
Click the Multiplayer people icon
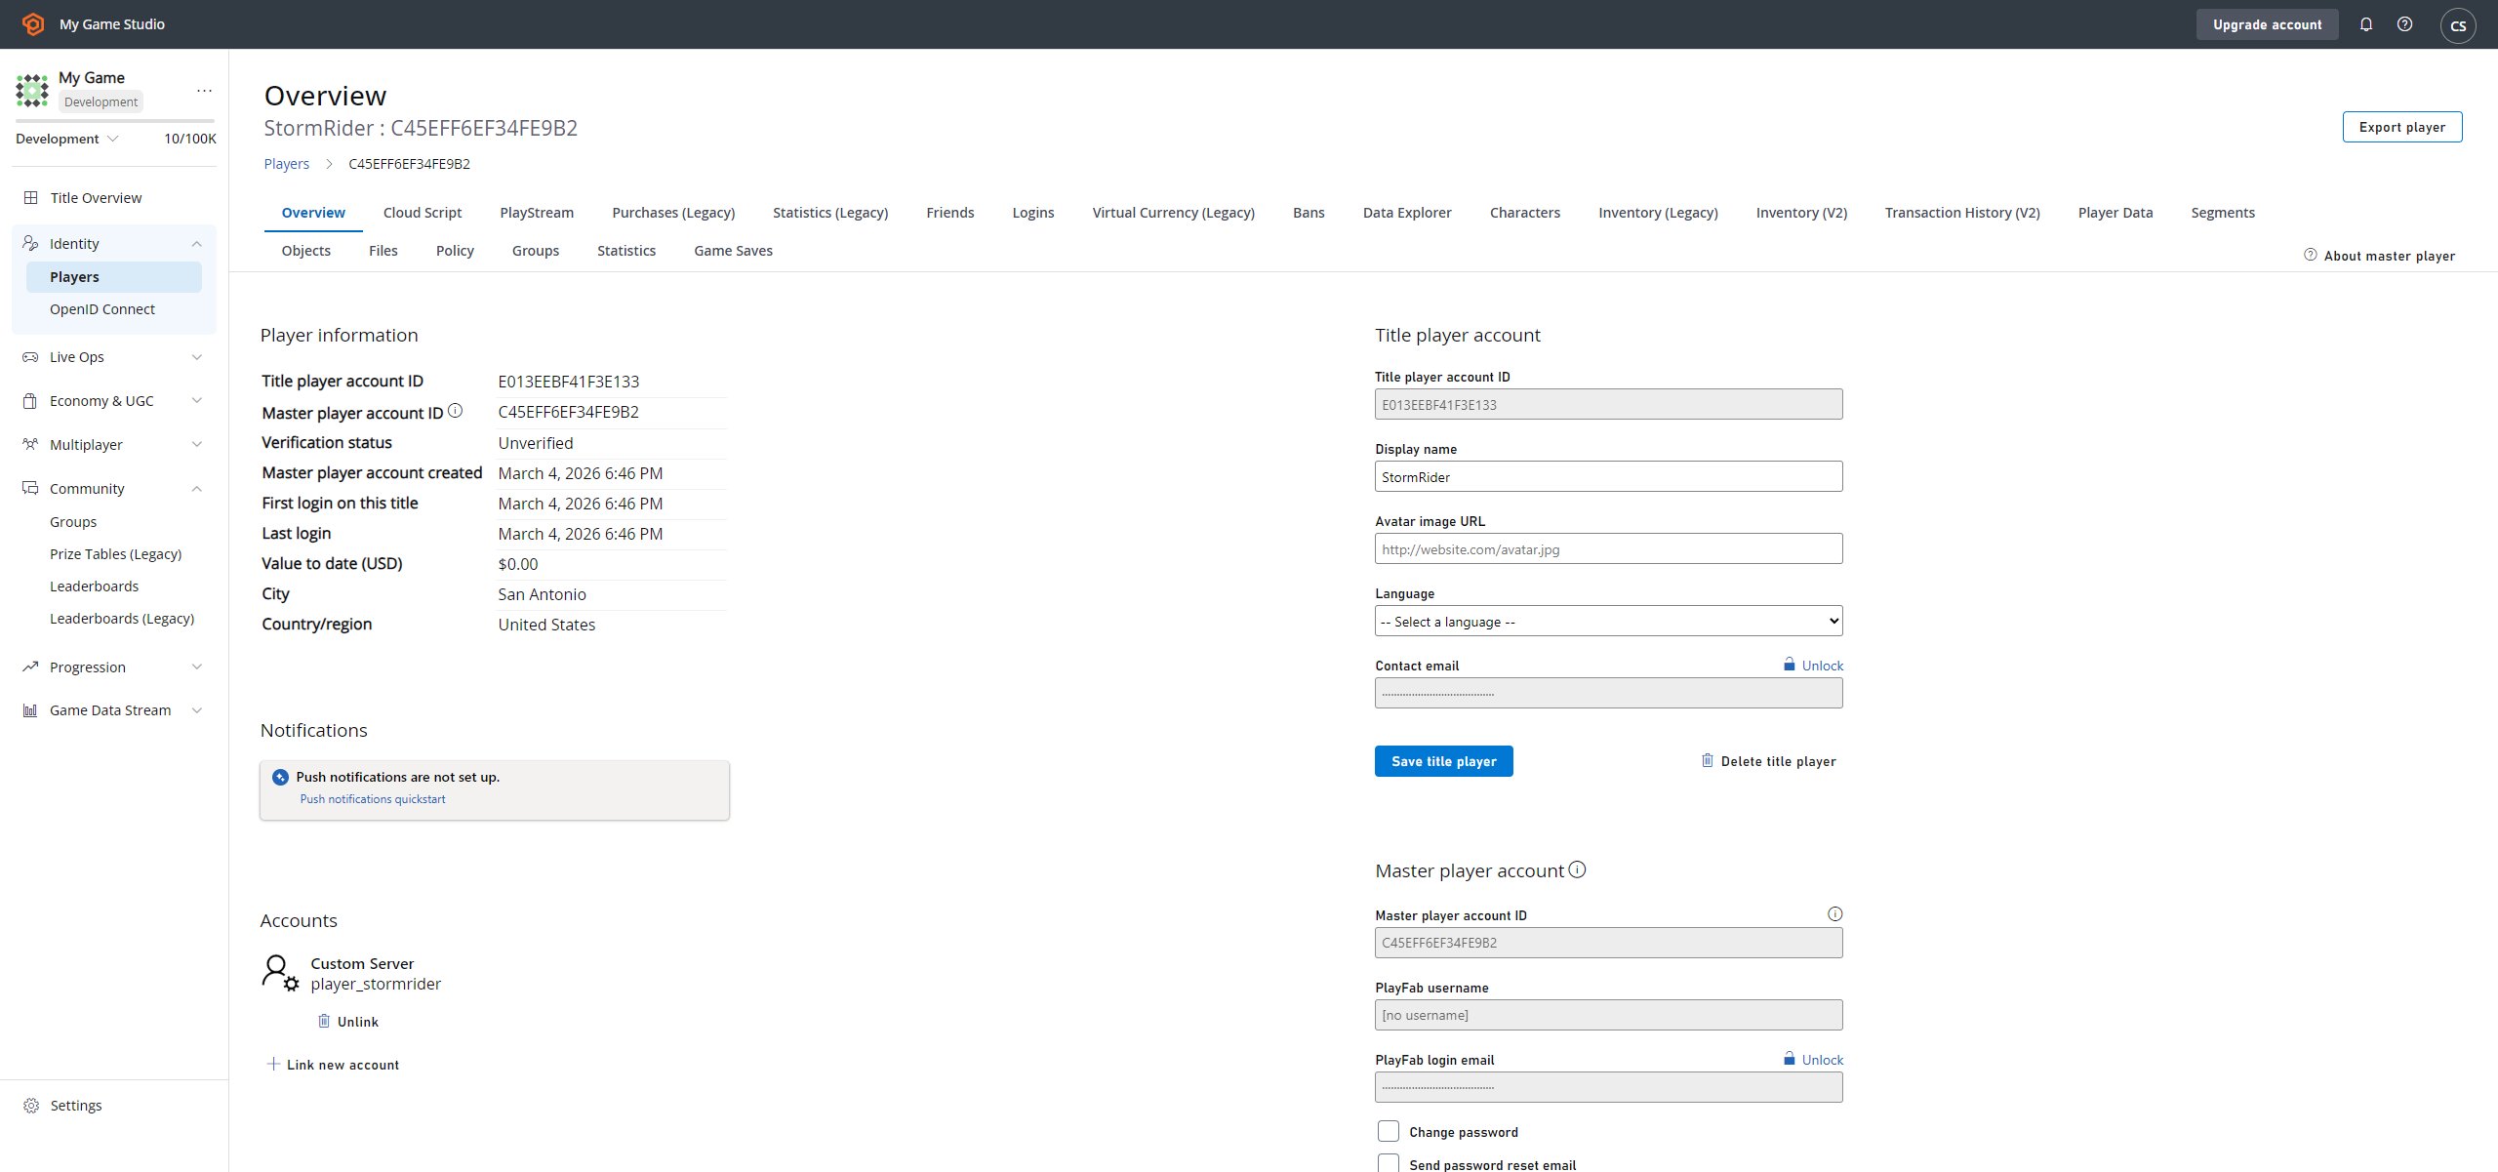tap(31, 445)
